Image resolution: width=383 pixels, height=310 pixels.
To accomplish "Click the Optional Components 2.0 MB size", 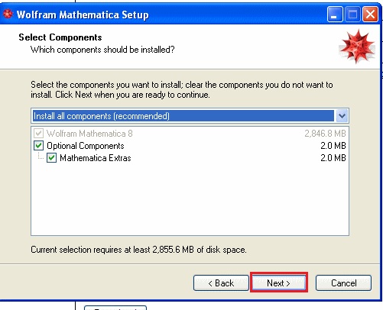I will pyautogui.click(x=333, y=146).
